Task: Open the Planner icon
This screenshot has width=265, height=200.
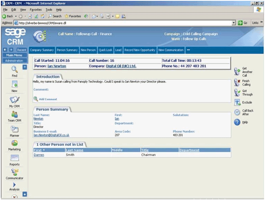Action: pyautogui.click(x=14, y=129)
